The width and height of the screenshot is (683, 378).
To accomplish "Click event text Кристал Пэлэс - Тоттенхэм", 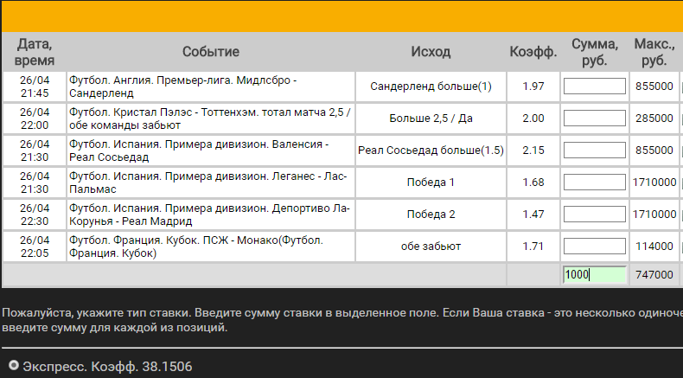I will [x=210, y=119].
